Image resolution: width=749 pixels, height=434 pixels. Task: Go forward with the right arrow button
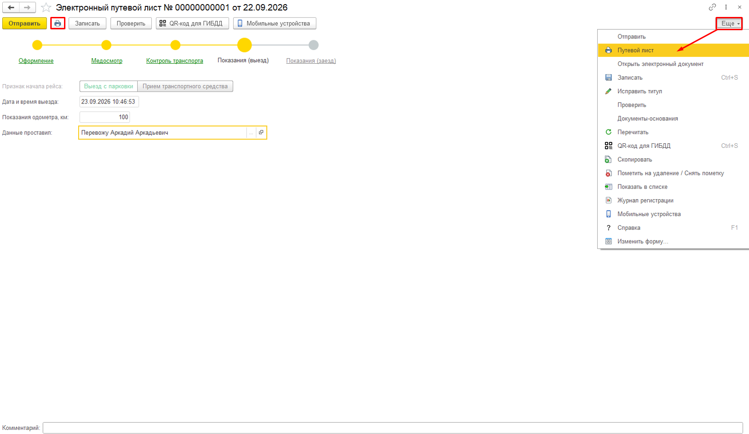(x=27, y=7)
